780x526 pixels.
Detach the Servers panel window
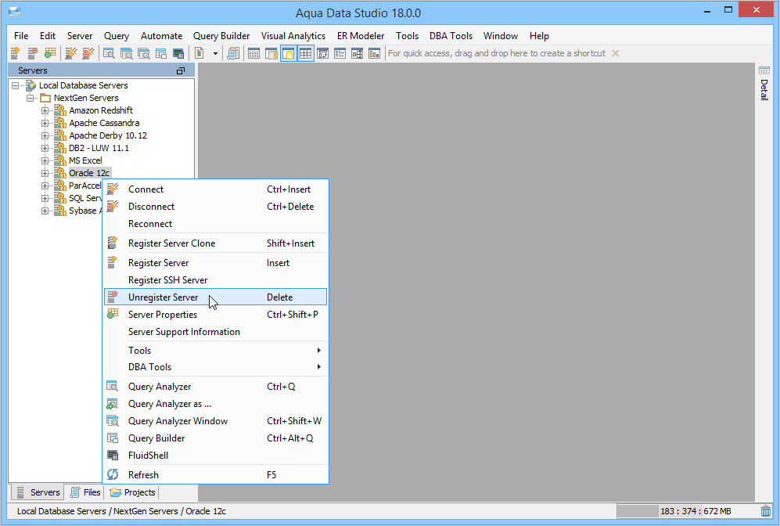pyautogui.click(x=181, y=70)
